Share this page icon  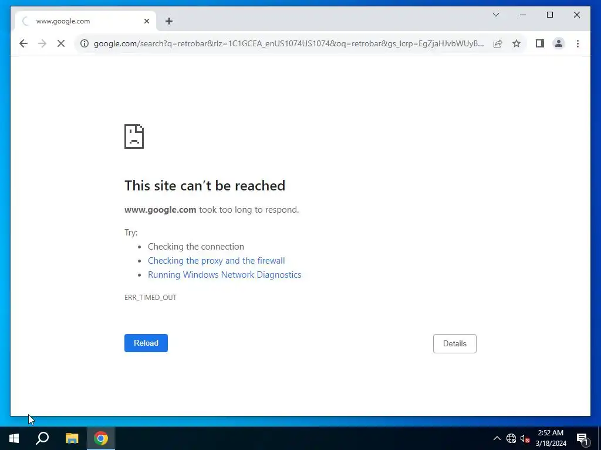498,43
